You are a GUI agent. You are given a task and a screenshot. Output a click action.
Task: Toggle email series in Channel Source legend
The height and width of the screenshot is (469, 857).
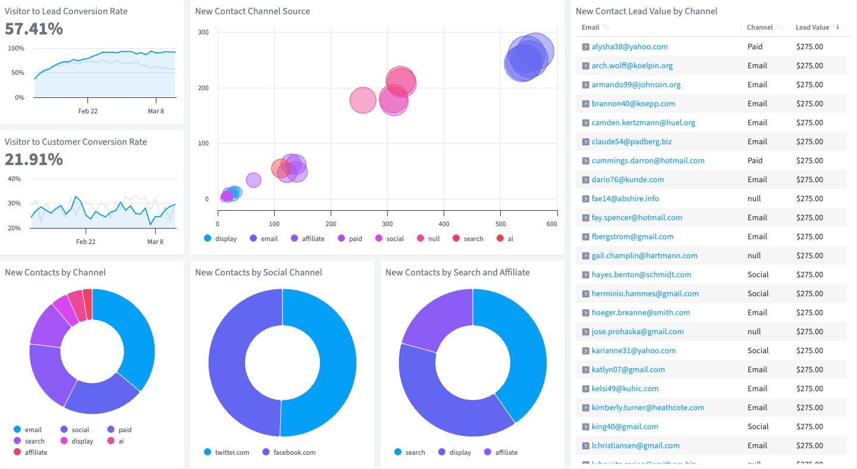click(263, 239)
